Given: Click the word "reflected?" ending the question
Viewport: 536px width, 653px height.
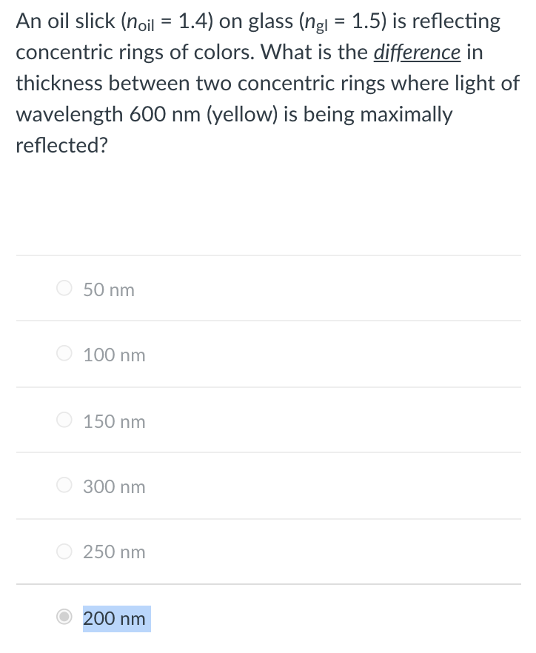Looking at the screenshot, I should 61,145.
